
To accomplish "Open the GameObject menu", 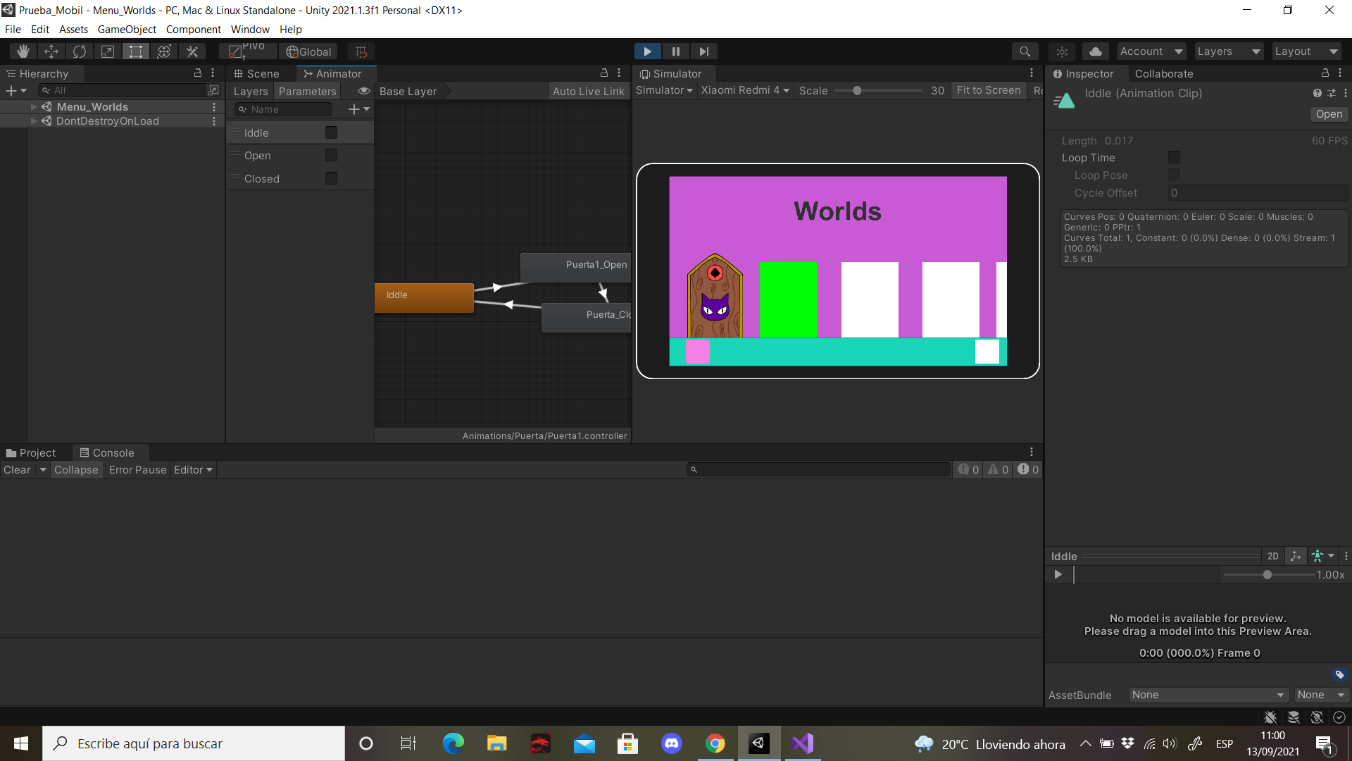I will [x=127, y=30].
